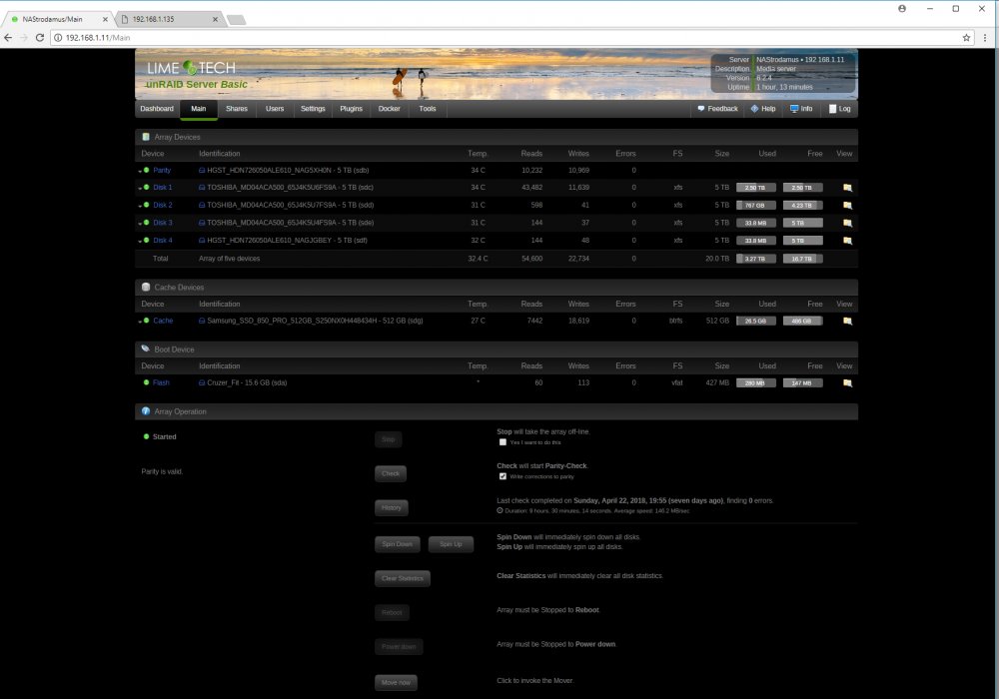
Task: Click the History button
Action: [x=392, y=508]
